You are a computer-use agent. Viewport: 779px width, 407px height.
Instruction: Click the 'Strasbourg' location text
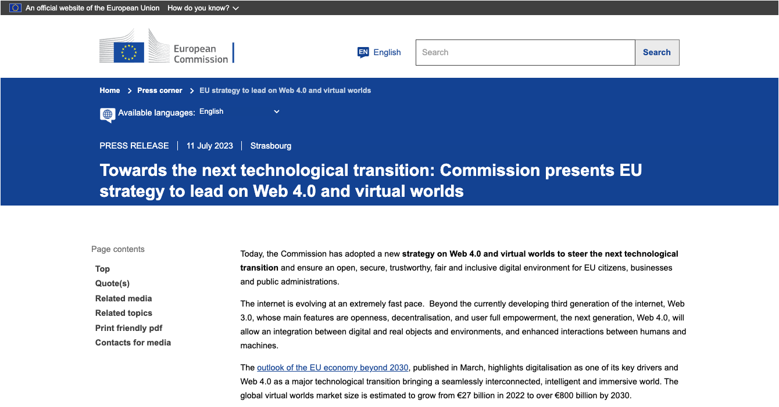point(271,146)
